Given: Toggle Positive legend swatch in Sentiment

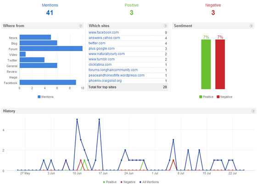Looking at the screenshot, I should point(201,97).
